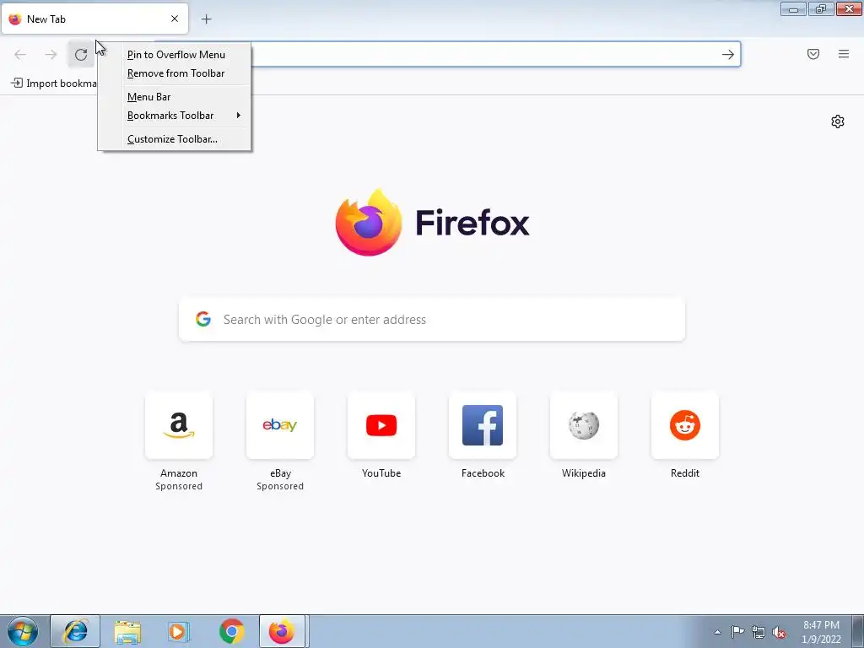864x648 pixels.
Task: Open Windows Media Player from taskbar
Action: coord(178,631)
